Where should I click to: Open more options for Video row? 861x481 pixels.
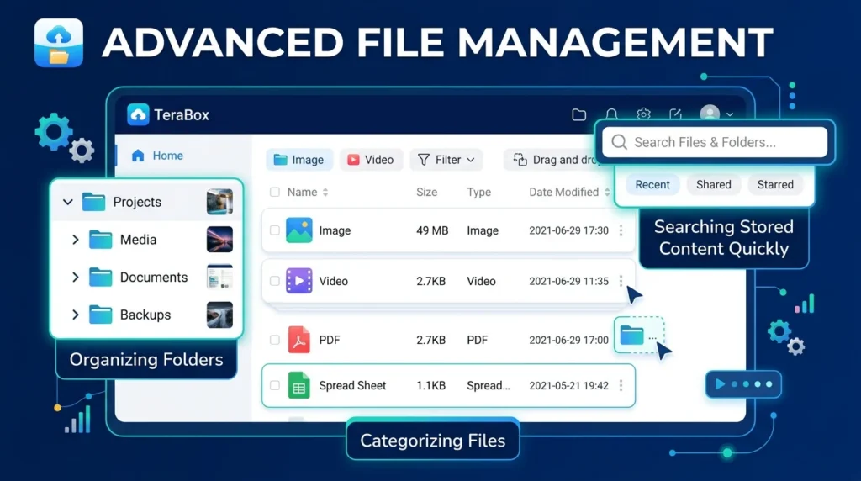621,281
